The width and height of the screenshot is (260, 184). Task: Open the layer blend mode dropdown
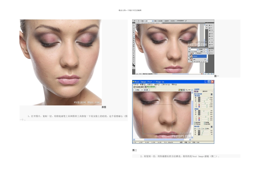(x=193, y=50)
